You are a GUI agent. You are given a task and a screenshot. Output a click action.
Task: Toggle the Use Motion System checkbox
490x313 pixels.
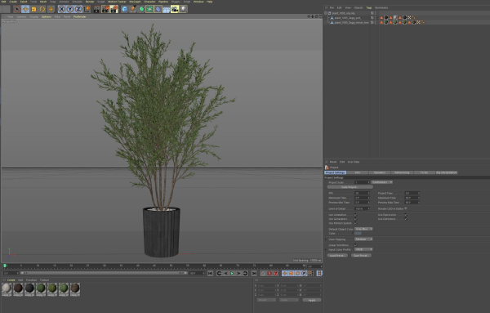[355, 223]
